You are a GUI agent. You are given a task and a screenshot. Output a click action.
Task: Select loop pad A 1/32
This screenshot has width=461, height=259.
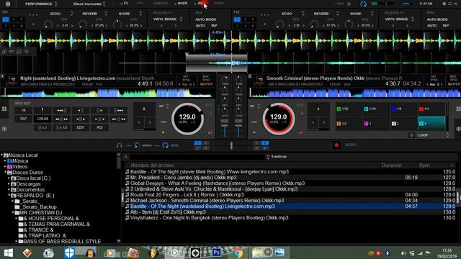(349, 109)
